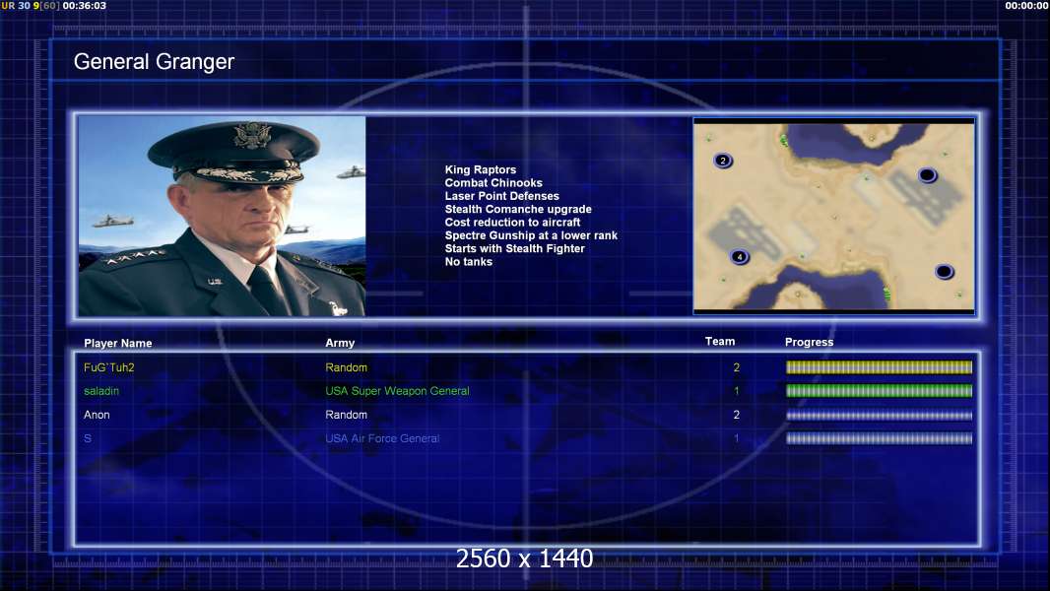Click saladin's green loading progress bar
Viewport: 1050px width, 591px height.
point(879,391)
